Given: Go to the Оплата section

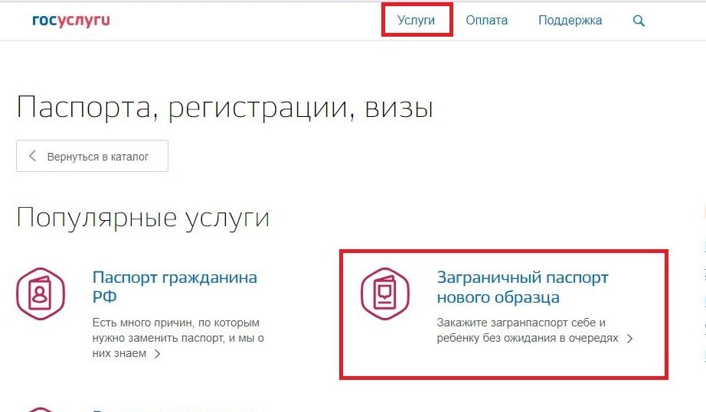Looking at the screenshot, I should (x=486, y=21).
